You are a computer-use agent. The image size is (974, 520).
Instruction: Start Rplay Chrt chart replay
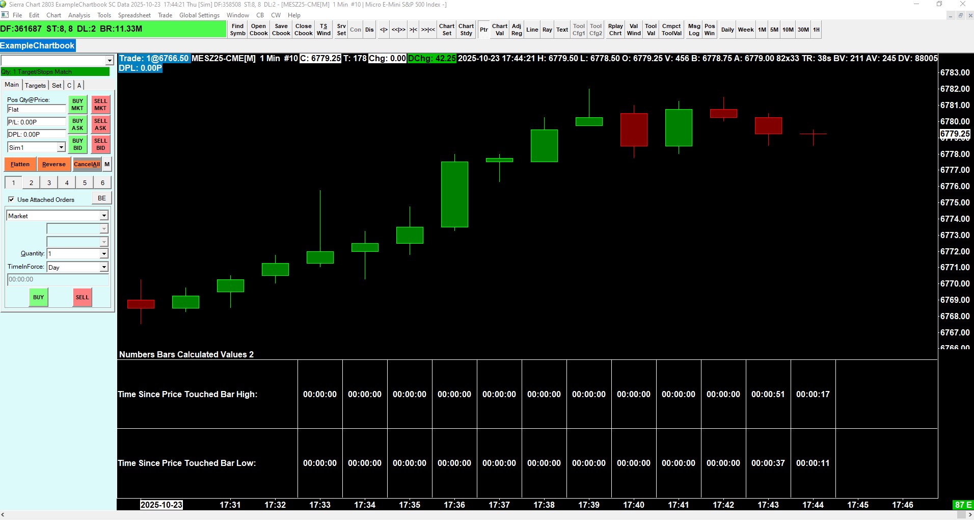(615, 30)
